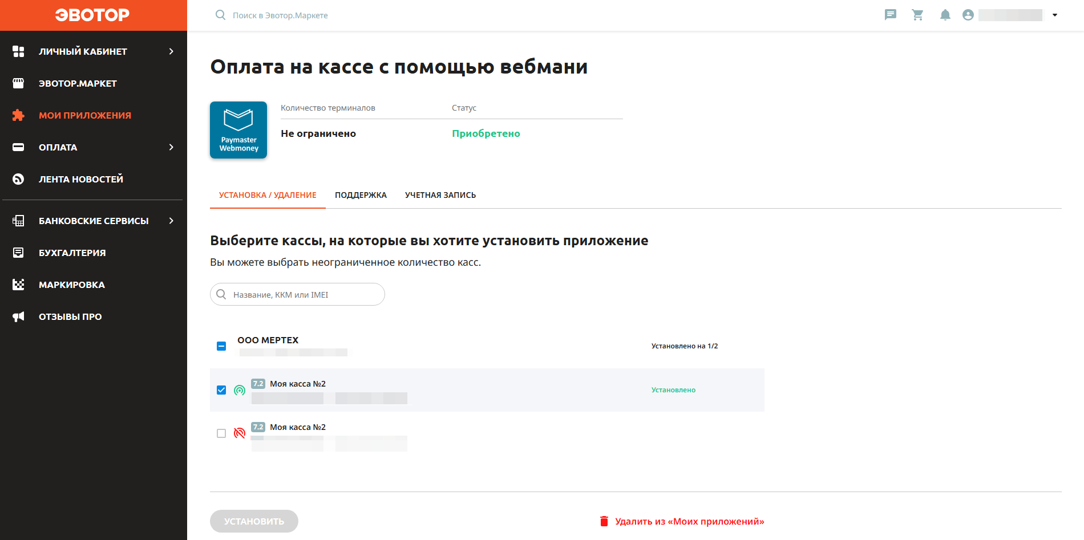Open the shopping cart
Image resolution: width=1084 pixels, height=540 pixels.
tap(917, 15)
